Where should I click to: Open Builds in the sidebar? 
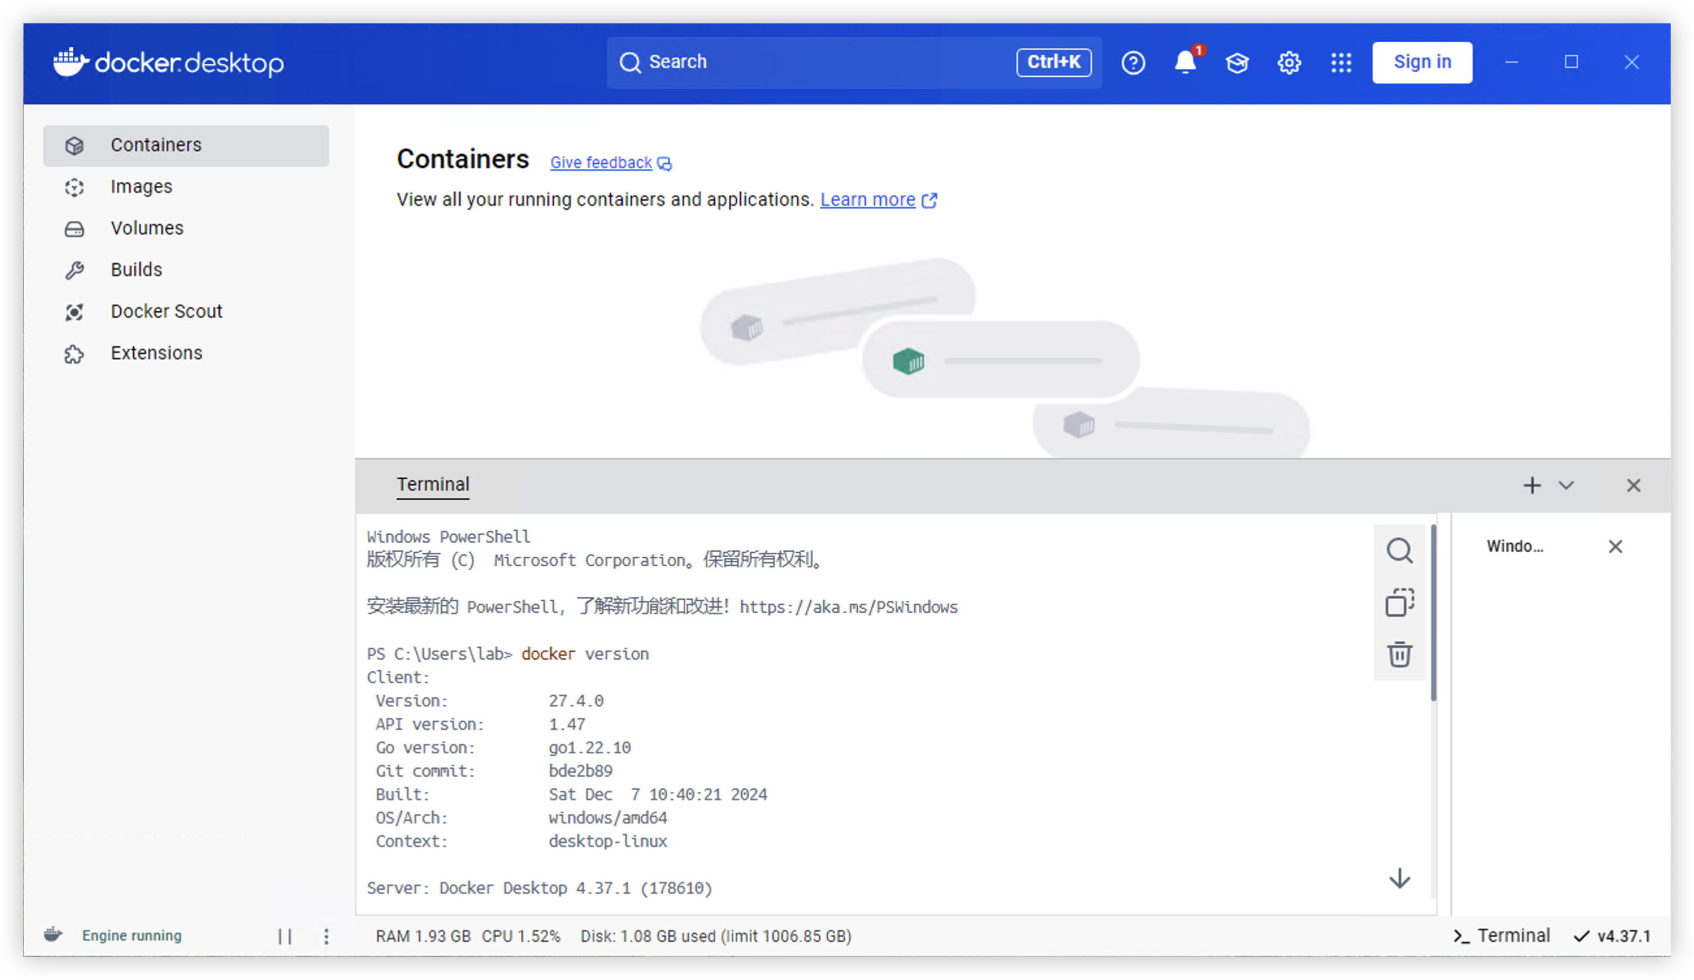(186, 270)
